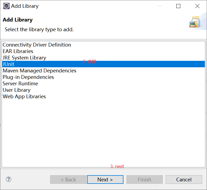Click the disabled Finish button
Viewport: 207px width, 190px height.
click(x=144, y=180)
